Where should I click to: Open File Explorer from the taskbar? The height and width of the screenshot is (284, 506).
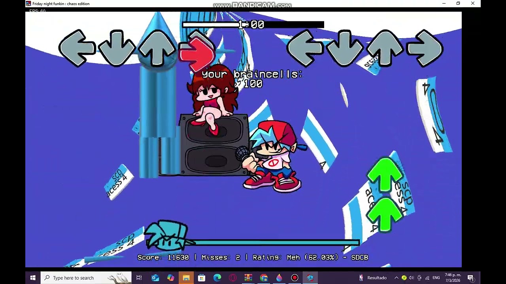click(186, 278)
